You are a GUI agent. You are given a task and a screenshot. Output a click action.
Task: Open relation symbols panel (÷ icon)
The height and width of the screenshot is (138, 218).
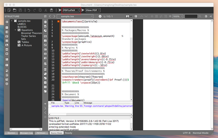click(7, 27)
